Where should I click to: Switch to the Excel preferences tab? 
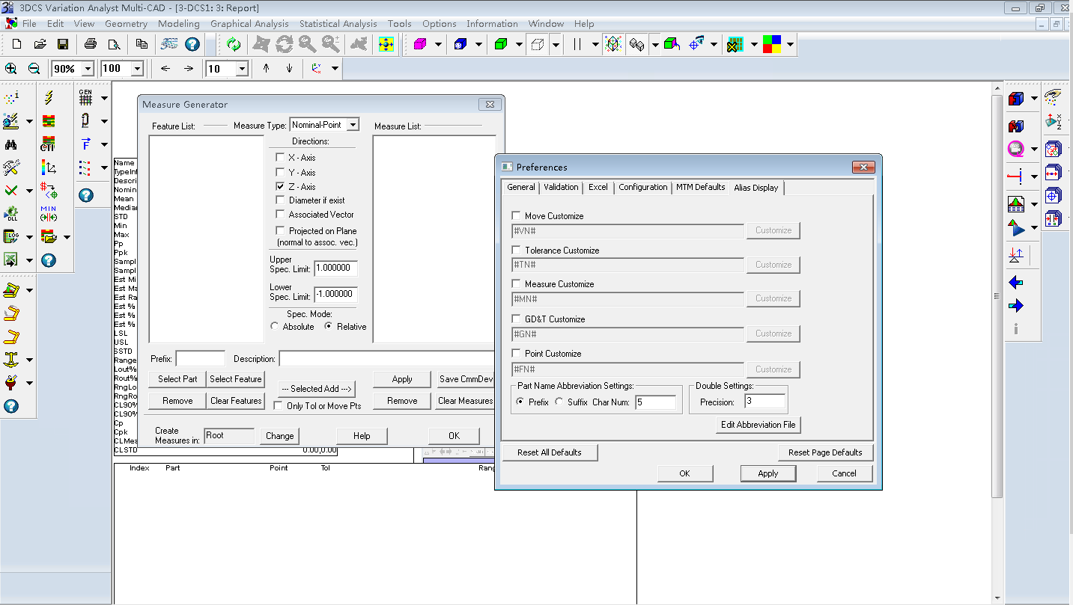tap(598, 187)
